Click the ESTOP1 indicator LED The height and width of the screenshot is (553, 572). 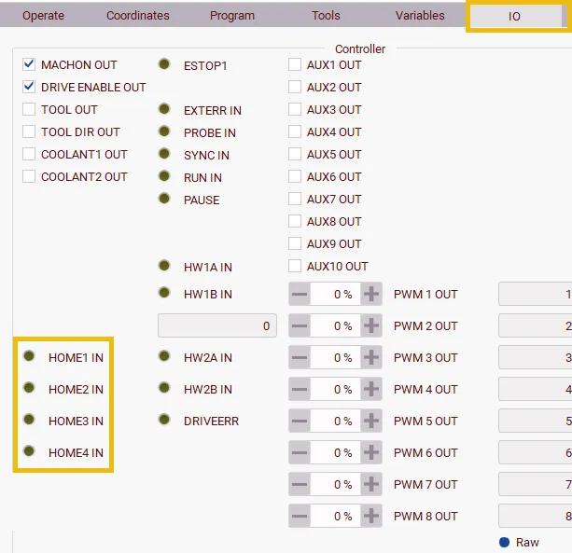pos(164,64)
